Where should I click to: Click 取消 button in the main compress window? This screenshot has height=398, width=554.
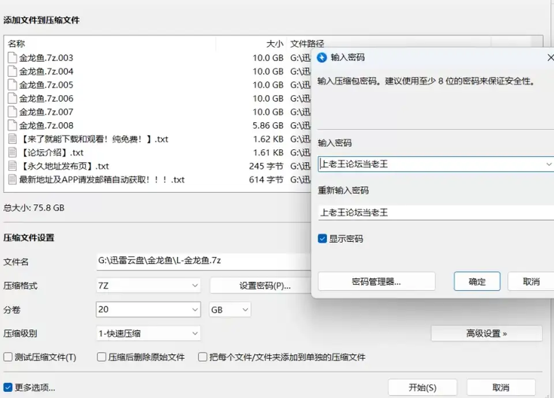501,388
